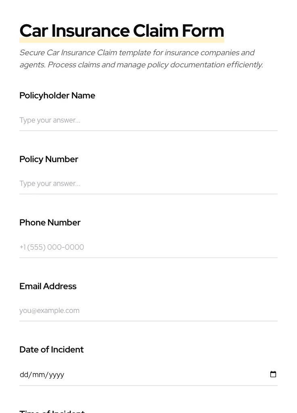Select the Phone Number input field
297x413 pixels.
point(148,247)
